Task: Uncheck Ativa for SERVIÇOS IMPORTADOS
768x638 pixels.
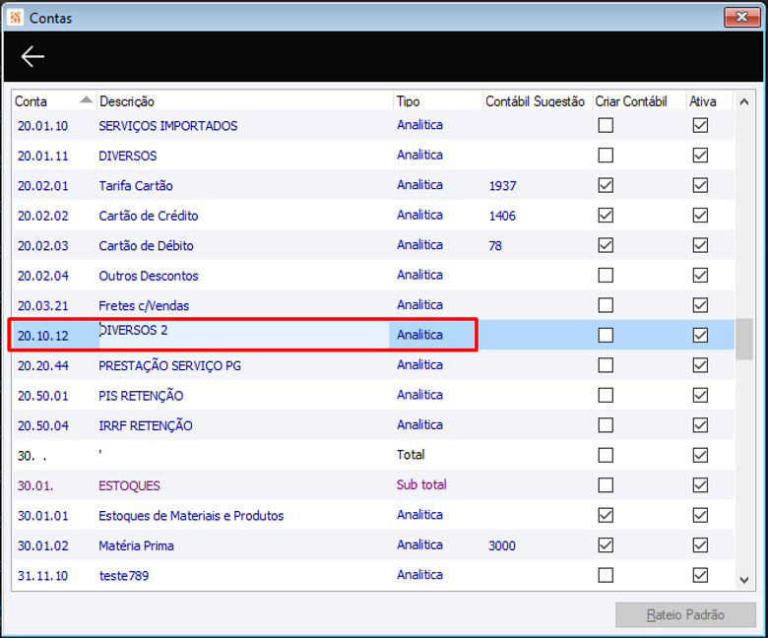Action: (700, 125)
